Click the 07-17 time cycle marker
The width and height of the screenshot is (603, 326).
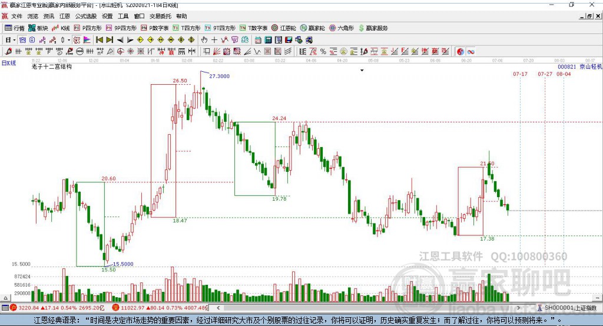tap(520, 74)
